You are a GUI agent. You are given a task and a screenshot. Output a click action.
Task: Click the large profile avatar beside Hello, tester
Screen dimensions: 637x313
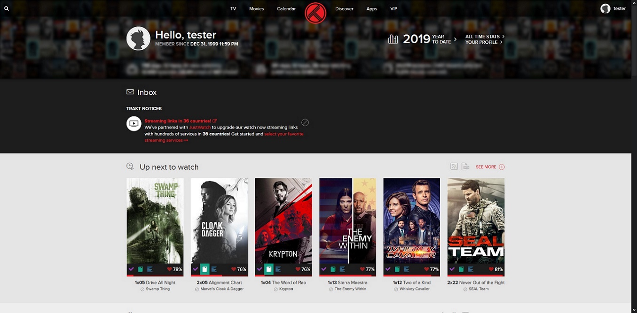(138, 38)
